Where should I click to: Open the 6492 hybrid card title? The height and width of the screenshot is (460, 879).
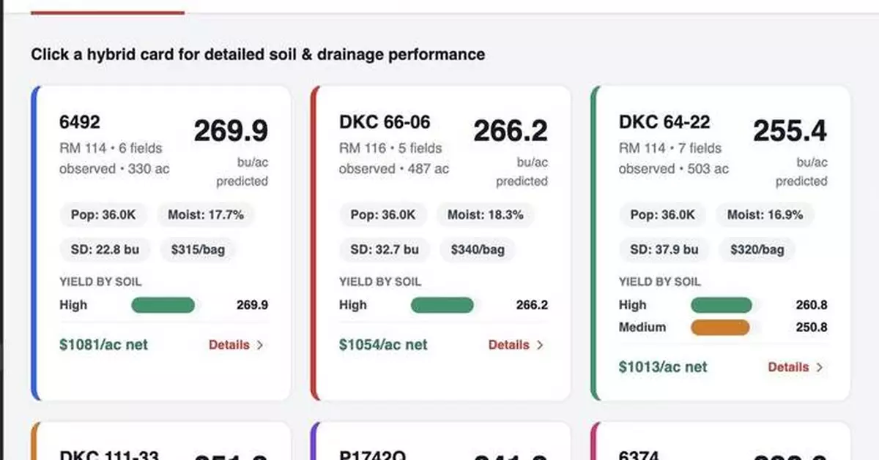pyautogui.click(x=80, y=122)
